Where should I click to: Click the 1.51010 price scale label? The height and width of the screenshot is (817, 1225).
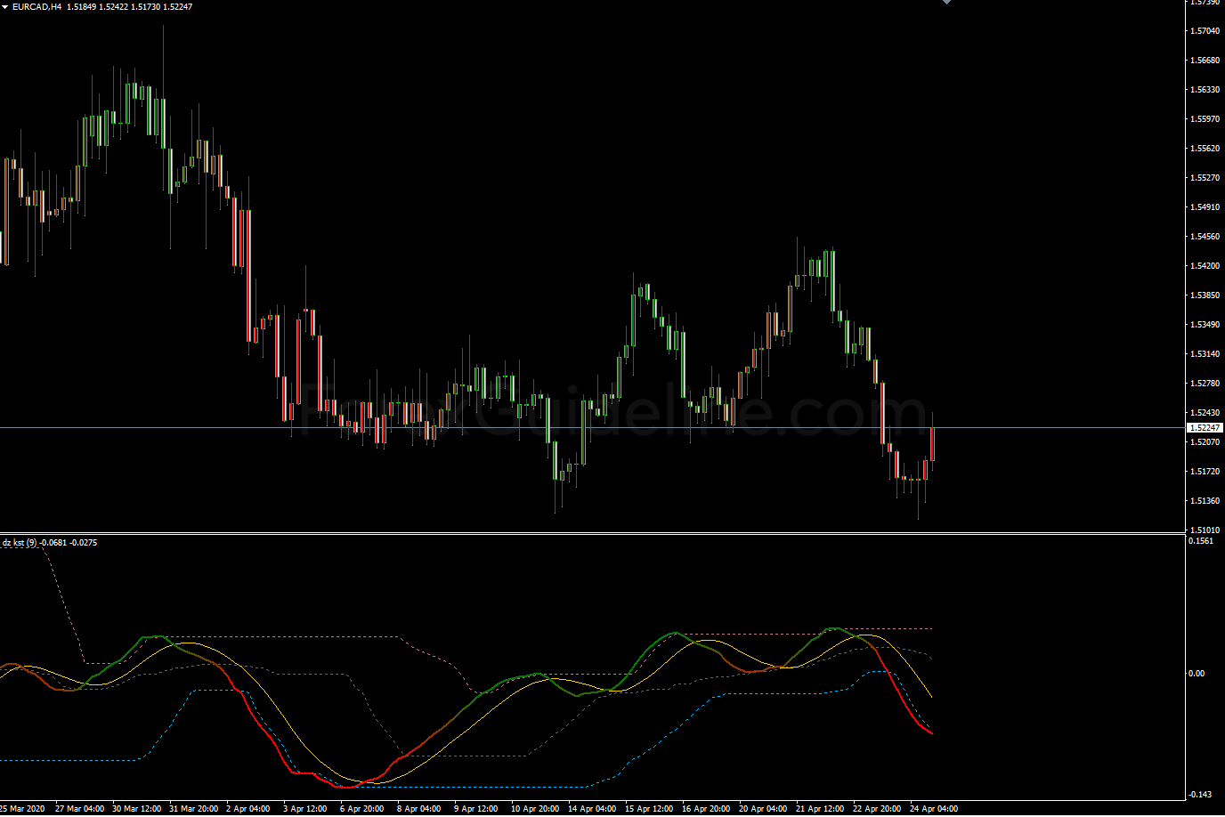1205,530
